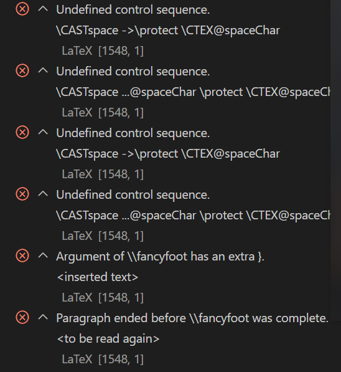Select the Paragraph ended before \\fancyfoot was complete message
This screenshot has width=341, height=372.
click(x=192, y=318)
